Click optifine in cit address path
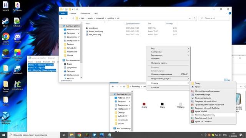 [111, 18]
